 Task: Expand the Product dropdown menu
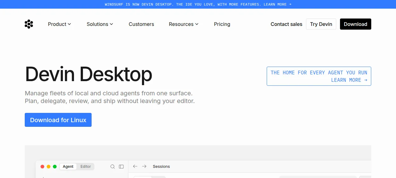click(x=59, y=24)
